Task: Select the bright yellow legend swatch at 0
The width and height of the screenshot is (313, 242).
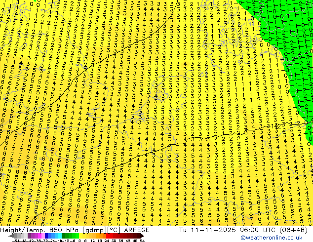Action: [80, 236]
